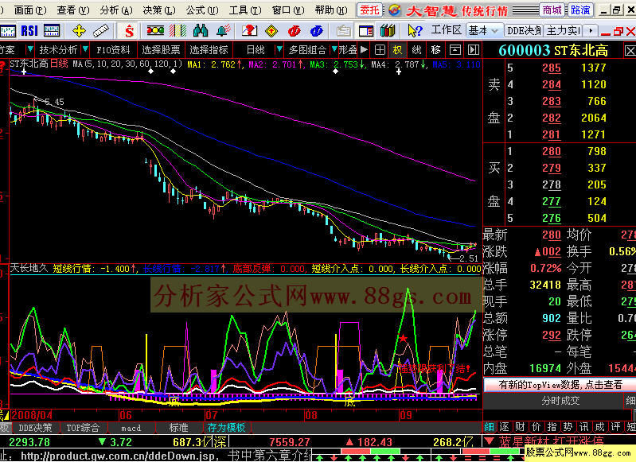
Task: Toggle the 权 adjustment button
Action: pyautogui.click(x=397, y=50)
